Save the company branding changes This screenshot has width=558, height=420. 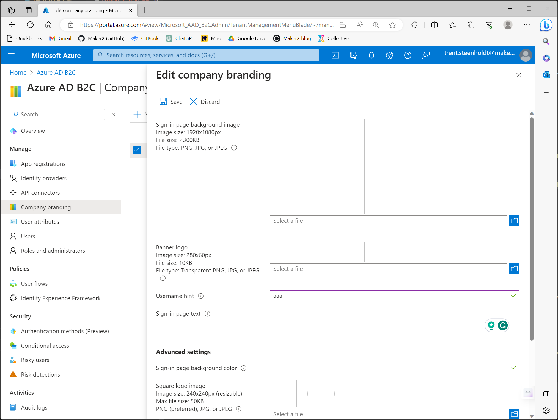(x=171, y=101)
